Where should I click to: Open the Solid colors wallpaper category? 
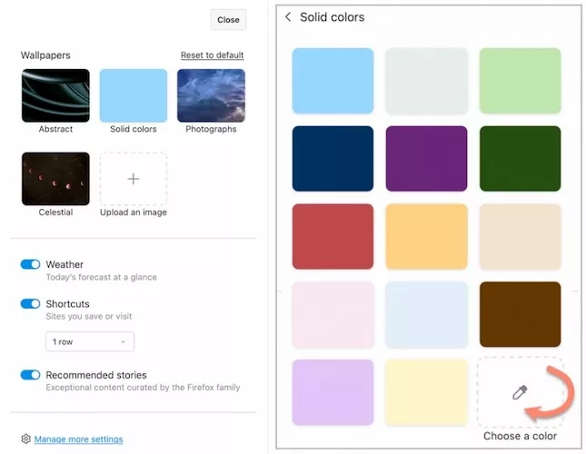pos(134,95)
